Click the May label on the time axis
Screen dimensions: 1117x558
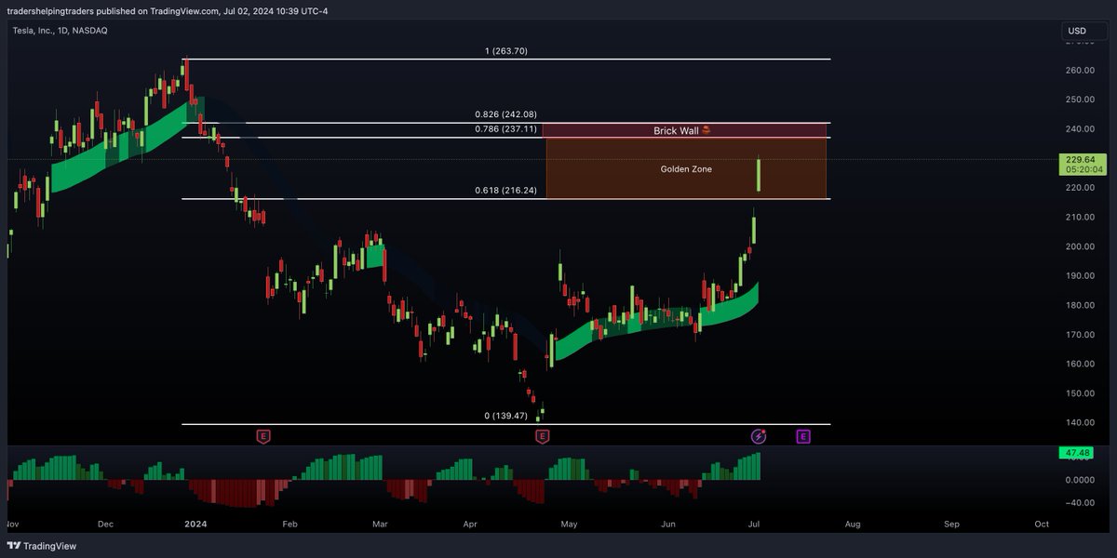point(570,525)
